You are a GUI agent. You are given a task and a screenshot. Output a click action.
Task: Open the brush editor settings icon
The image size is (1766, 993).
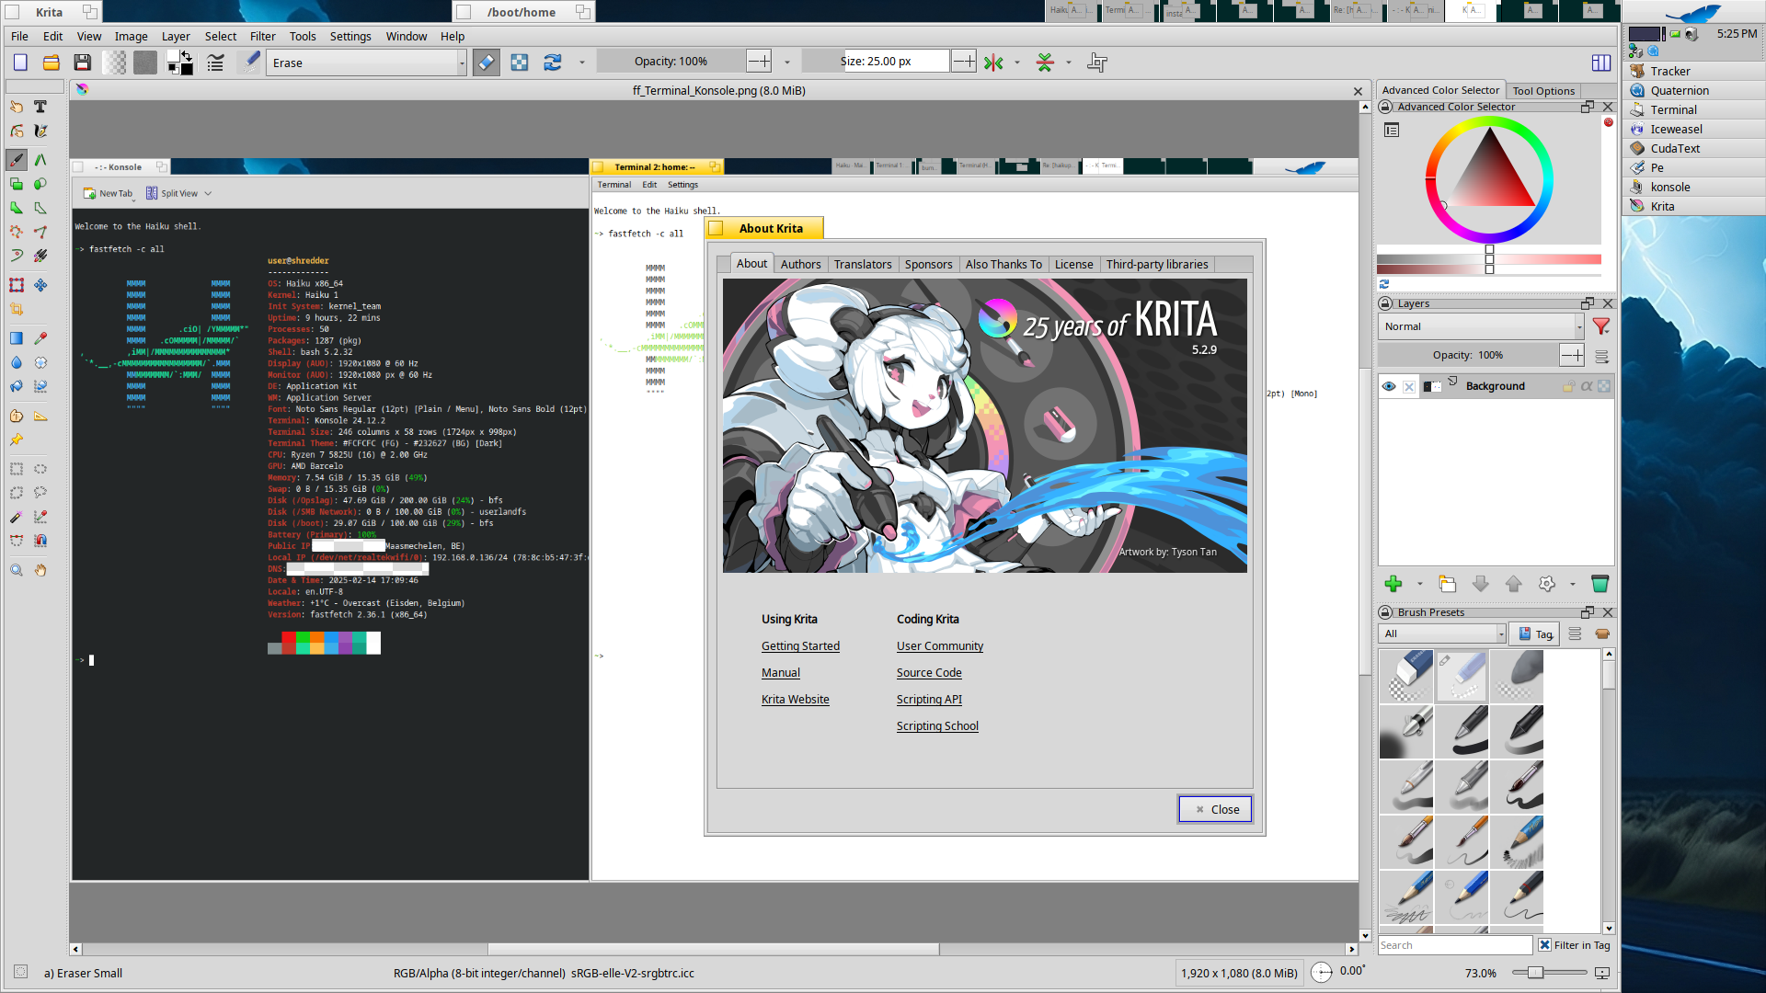[215, 63]
